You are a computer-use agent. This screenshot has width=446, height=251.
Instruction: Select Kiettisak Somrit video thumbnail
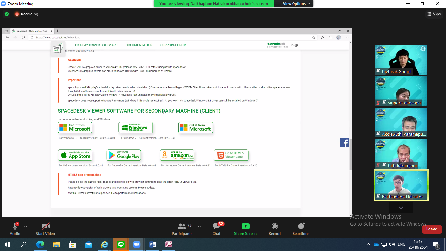pos(401,60)
